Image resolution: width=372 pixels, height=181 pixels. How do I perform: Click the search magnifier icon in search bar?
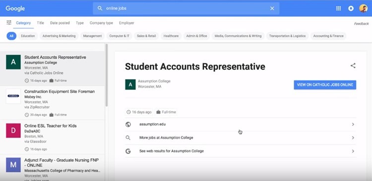pos(100,8)
